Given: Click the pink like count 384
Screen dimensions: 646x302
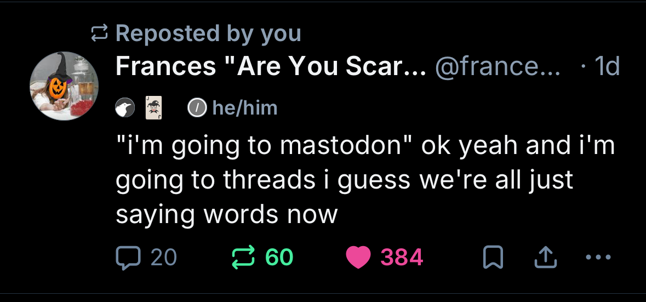Looking at the screenshot, I should click(x=402, y=257).
